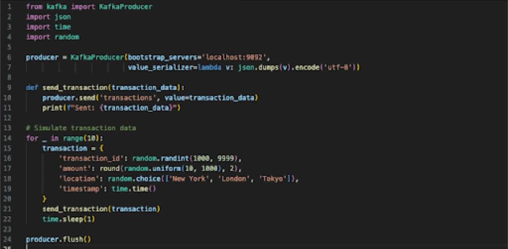Click the 'transaction_id' dictionary key
This screenshot has width=508, height=249.
tap(91, 158)
